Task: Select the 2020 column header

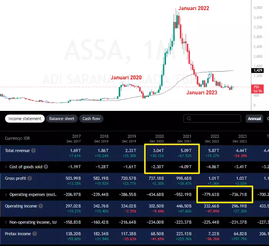Action: tap(157, 139)
